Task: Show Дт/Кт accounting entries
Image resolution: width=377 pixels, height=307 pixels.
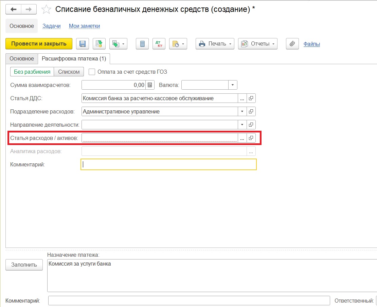Action: [x=159, y=44]
